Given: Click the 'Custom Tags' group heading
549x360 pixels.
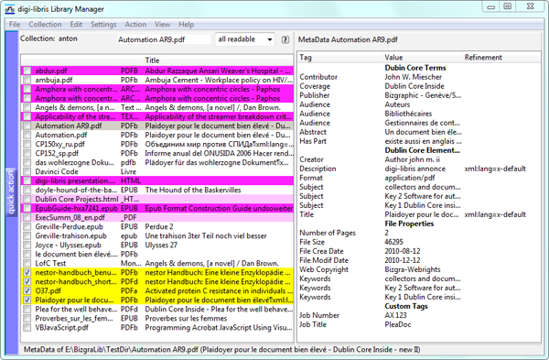Looking at the screenshot, I should click(406, 306).
